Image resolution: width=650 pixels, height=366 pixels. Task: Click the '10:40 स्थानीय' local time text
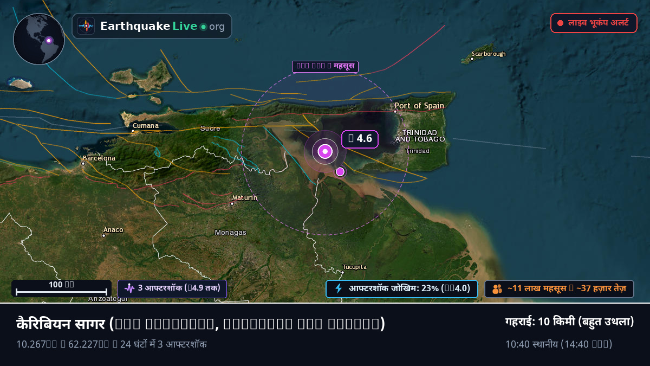pos(558,344)
